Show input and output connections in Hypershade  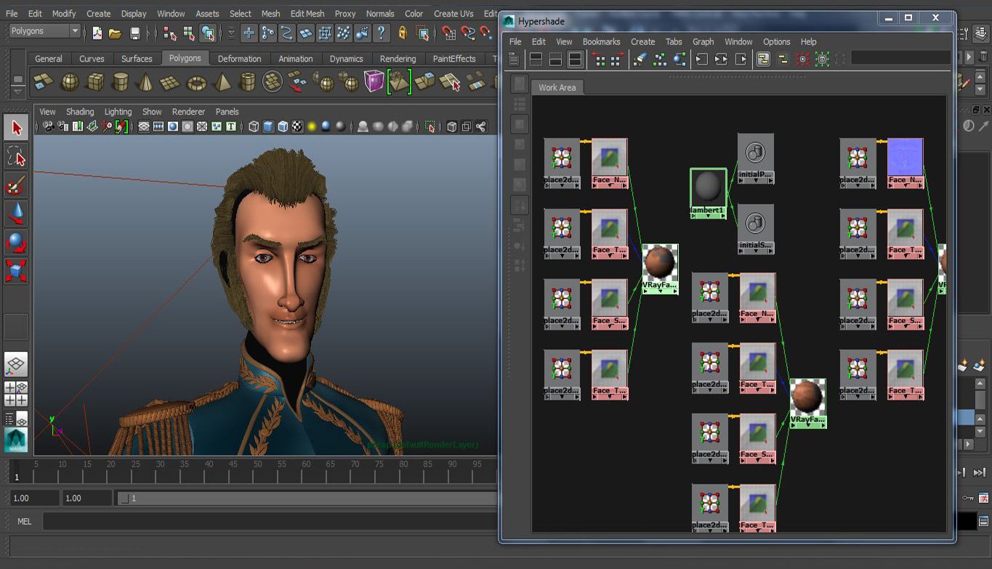point(722,60)
